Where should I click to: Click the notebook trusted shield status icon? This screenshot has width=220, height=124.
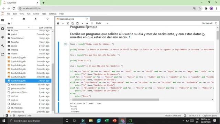185,116
